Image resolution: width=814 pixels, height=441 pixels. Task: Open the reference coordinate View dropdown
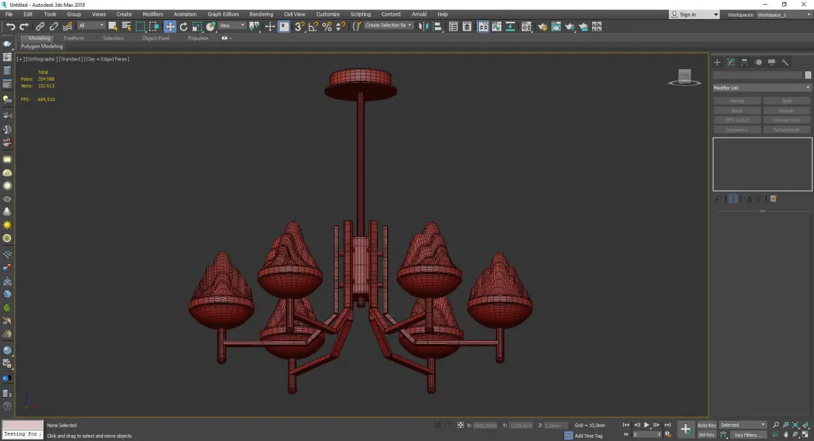pos(232,26)
